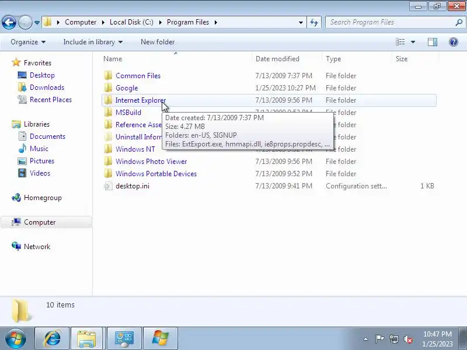This screenshot has height=350, width=467.
Task: Click the Refresh button in address bar
Action: [314, 22]
